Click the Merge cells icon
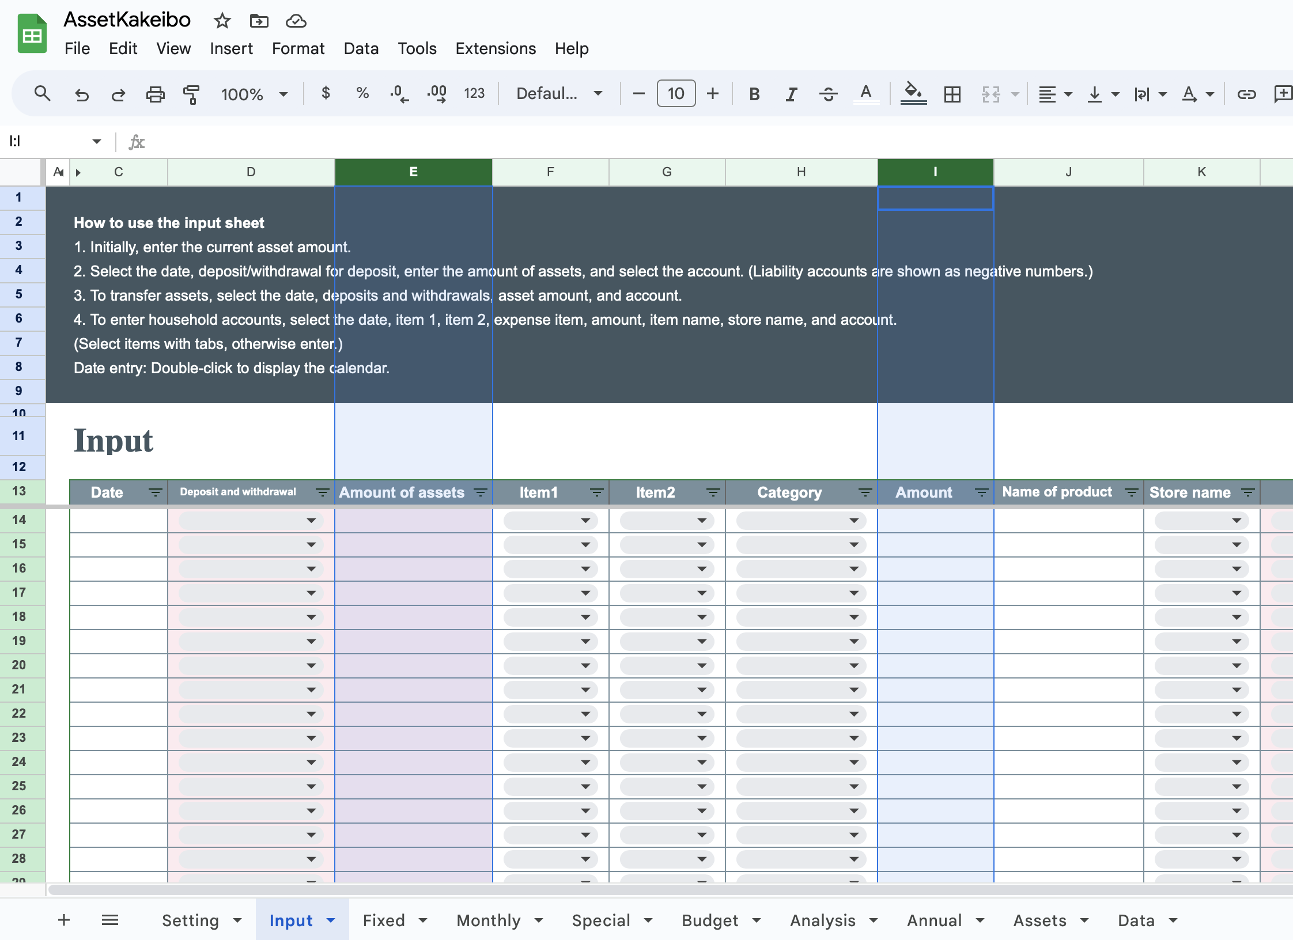Screen dimensions: 1293x940 point(990,93)
